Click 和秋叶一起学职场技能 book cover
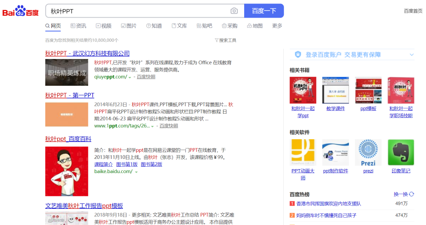Screen dimensions: 426x225 401,90
